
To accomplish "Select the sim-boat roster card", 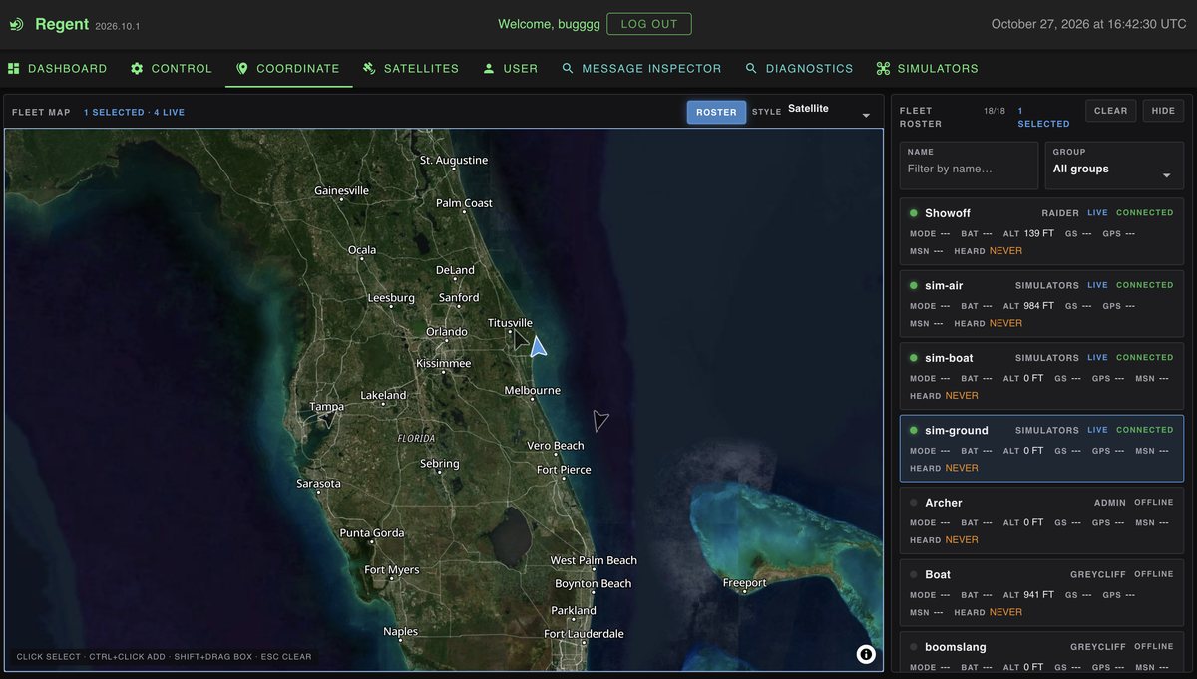I will click(x=1041, y=376).
